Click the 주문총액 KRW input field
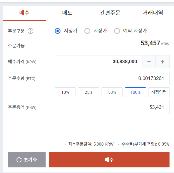 click(x=112, y=107)
